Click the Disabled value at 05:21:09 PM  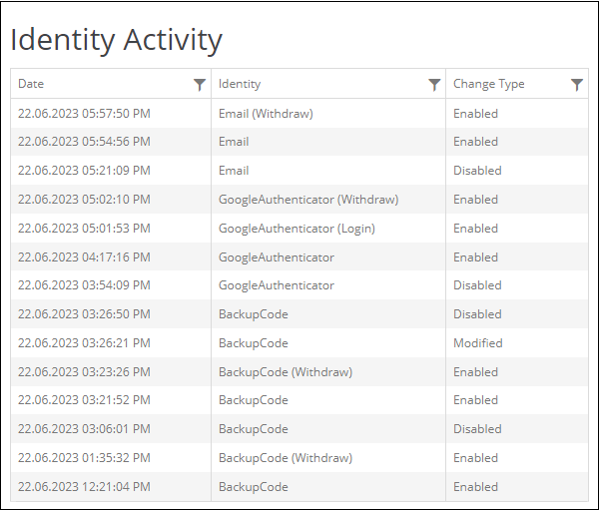click(x=477, y=171)
